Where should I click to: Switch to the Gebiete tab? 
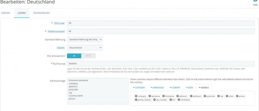click(x=6, y=13)
